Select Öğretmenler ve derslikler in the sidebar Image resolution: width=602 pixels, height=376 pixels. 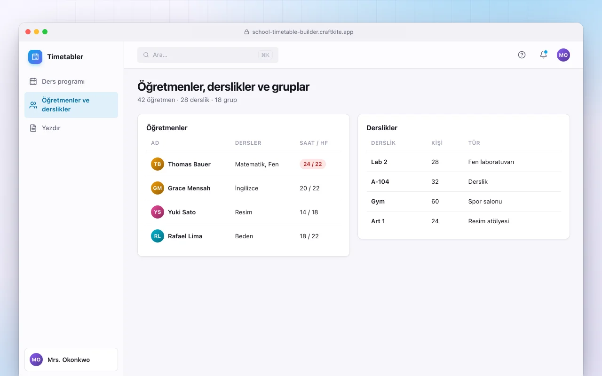click(x=71, y=105)
